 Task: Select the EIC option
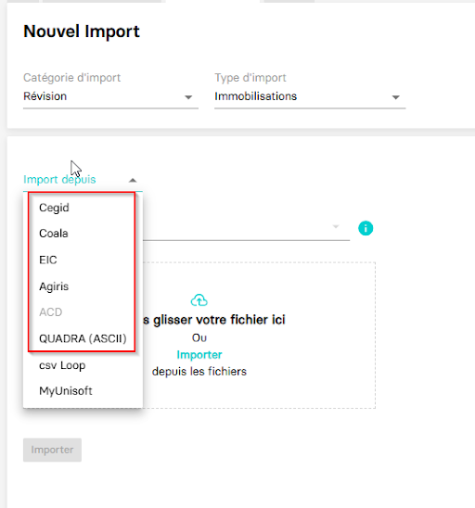pyautogui.click(x=83, y=260)
